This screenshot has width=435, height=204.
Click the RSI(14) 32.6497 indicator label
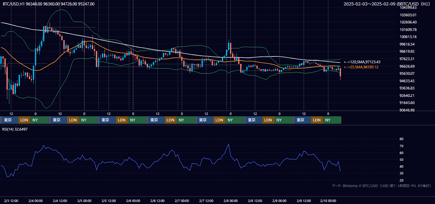[x=15, y=129]
